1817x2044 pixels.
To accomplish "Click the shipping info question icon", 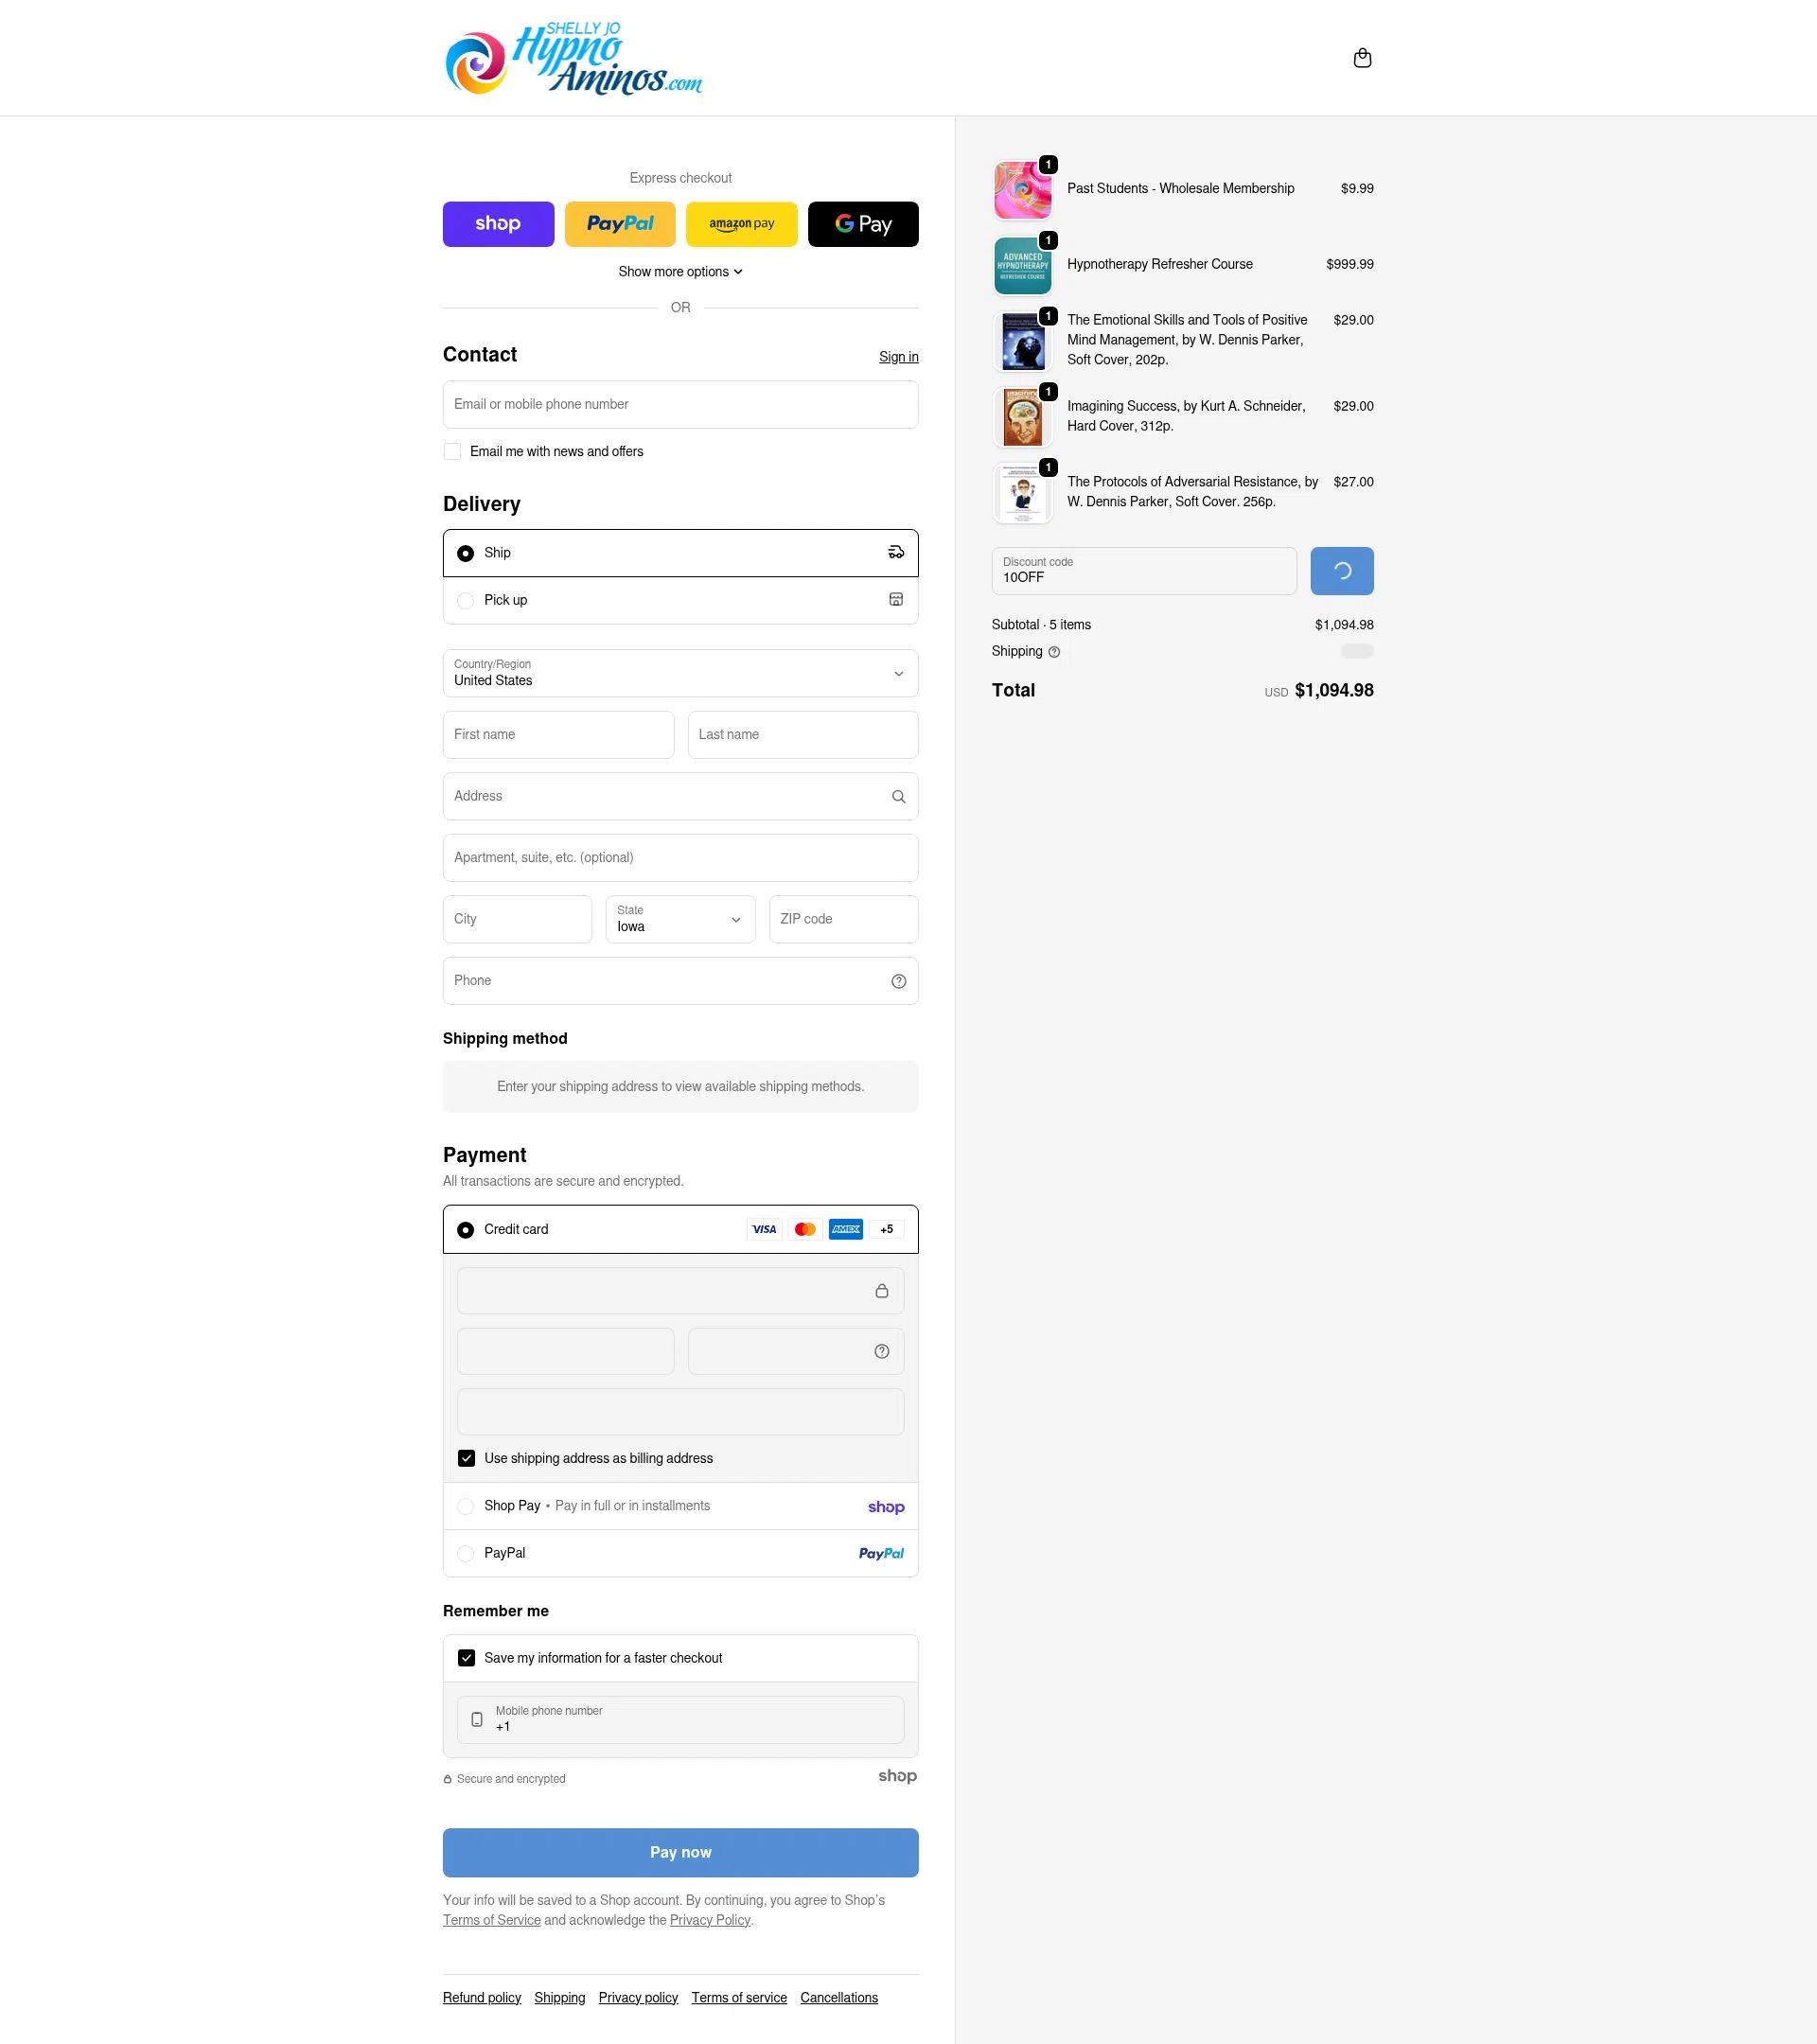I will click(x=1054, y=652).
